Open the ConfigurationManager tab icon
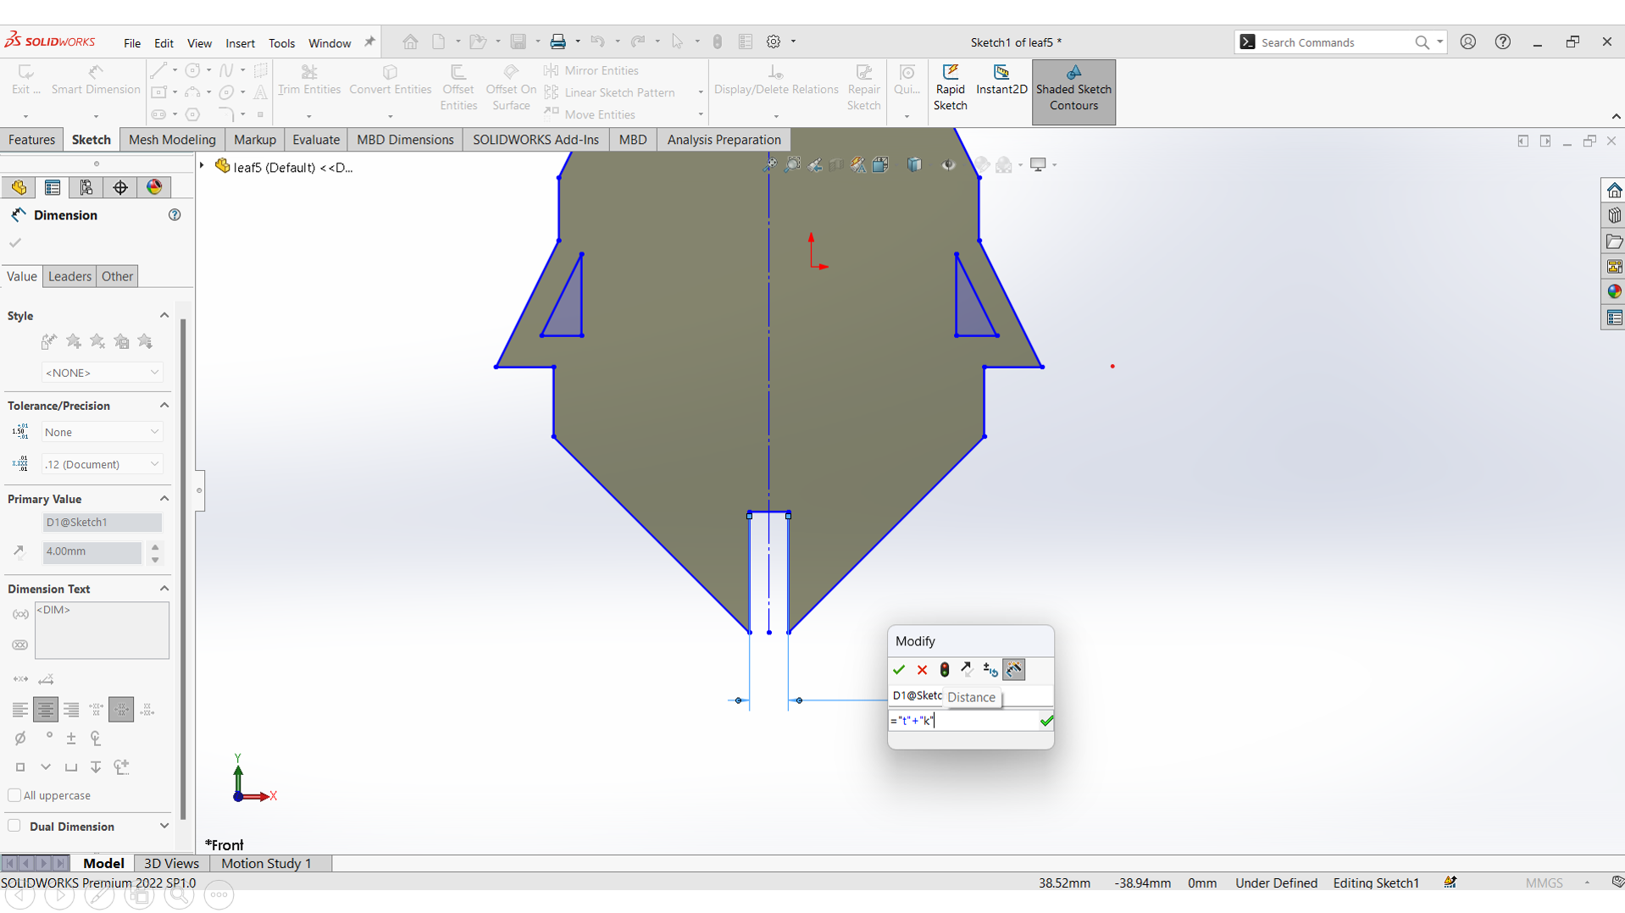1625x913 pixels. [86, 187]
